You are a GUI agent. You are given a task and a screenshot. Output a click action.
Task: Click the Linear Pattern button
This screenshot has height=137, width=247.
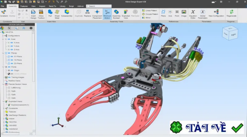[x=150, y=11]
